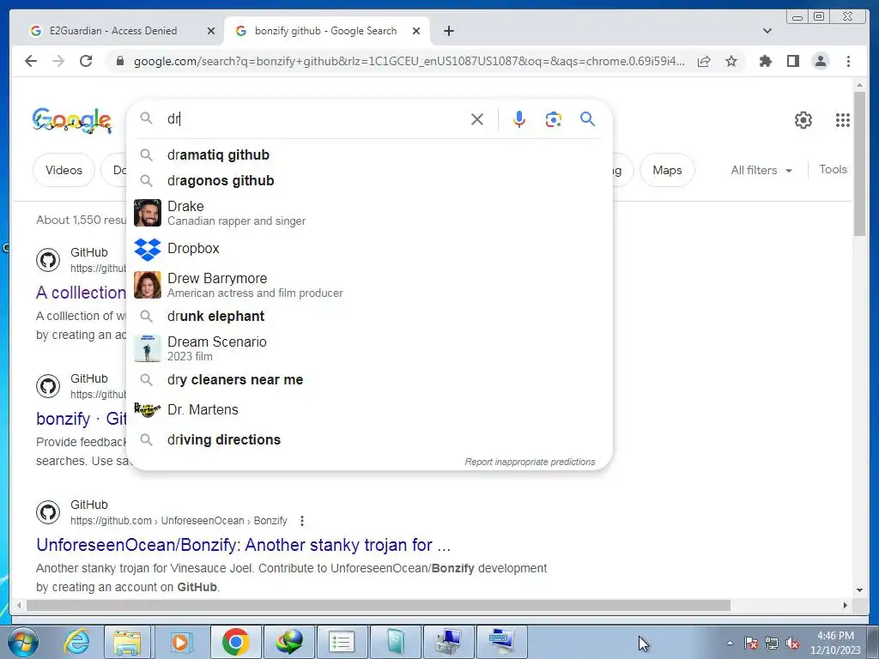Image resolution: width=879 pixels, height=659 pixels.
Task: Open the Chrome extensions puzzle icon
Action: [765, 61]
